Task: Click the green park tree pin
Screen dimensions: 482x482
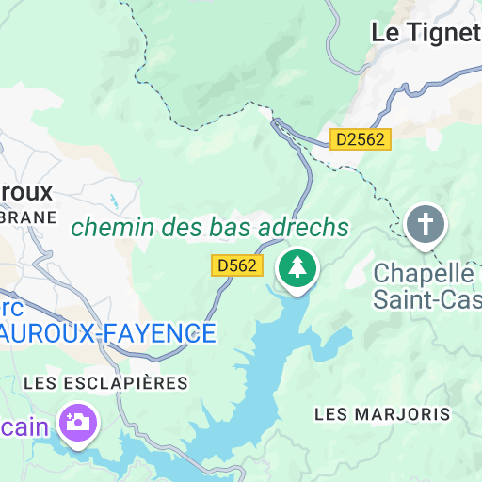Action: pos(297,269)
